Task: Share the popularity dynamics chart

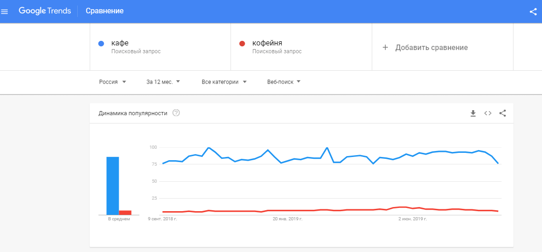Action: pos(502,113)
